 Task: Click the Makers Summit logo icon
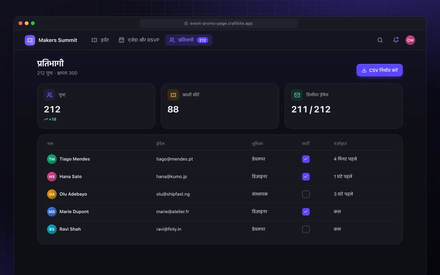click(30, 40)
